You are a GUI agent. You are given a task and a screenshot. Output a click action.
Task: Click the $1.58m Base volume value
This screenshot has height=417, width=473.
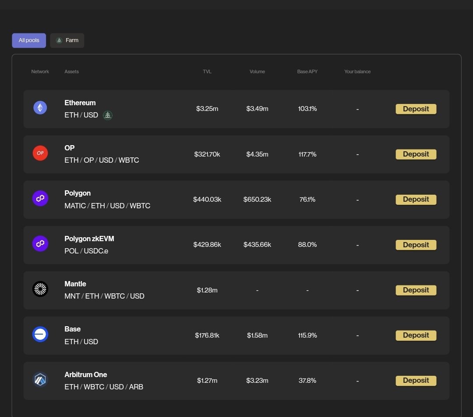coord(258,335)
